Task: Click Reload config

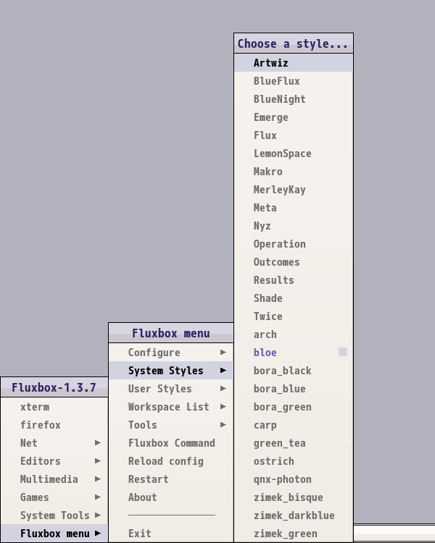Action: click(170, 461)
